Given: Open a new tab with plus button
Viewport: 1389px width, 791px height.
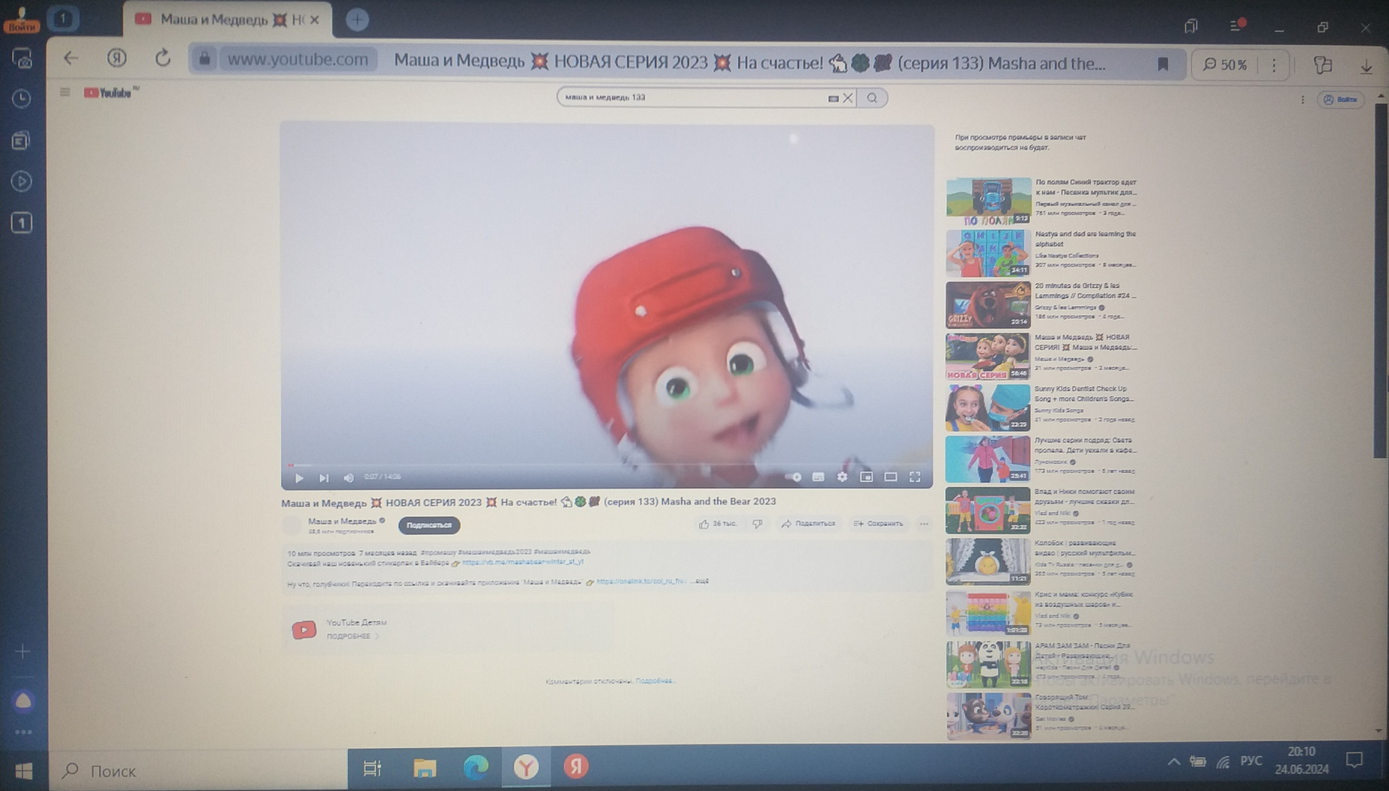Looking at the screenshot, I should tap(357, 20).
